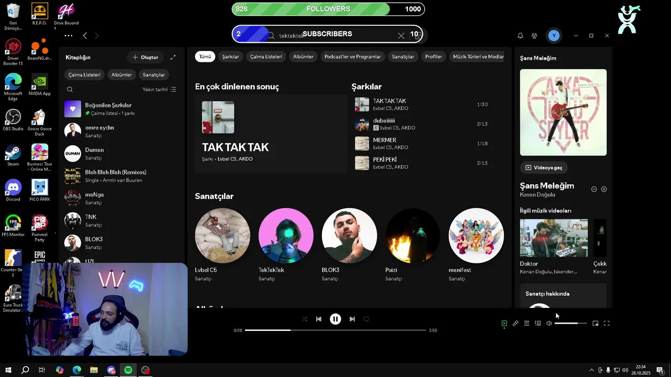Viewport: 671px width, 377px height.
Task: Open TAK TAK TAK top result card
Action: (271, 134)
